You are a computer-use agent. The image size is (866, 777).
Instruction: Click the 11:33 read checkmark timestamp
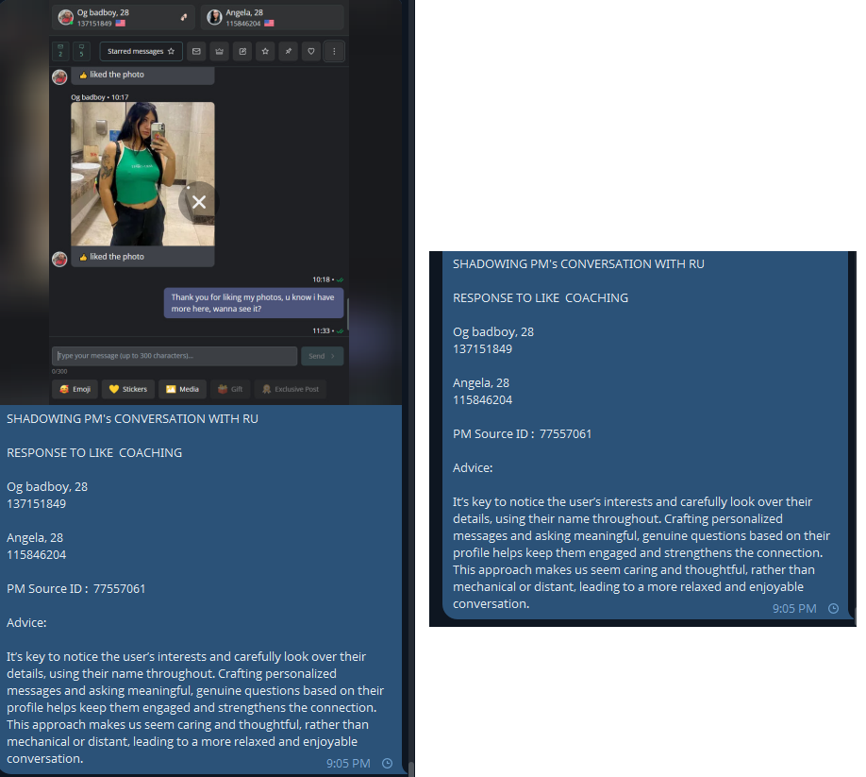328,331
